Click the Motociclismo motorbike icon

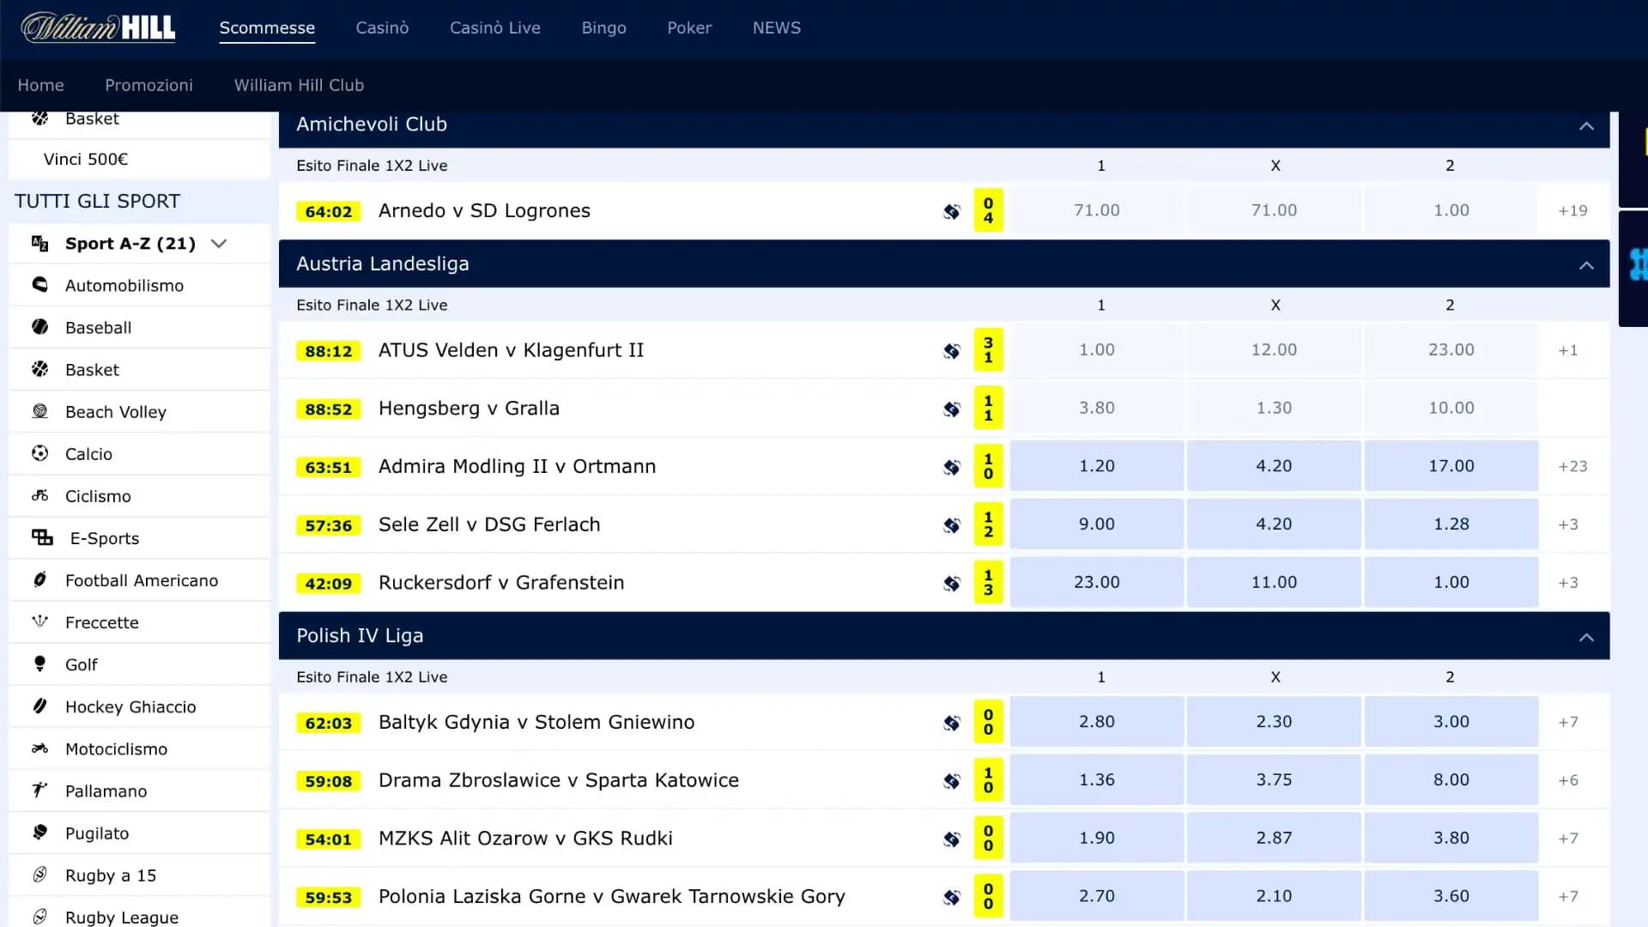pos(39,748)
